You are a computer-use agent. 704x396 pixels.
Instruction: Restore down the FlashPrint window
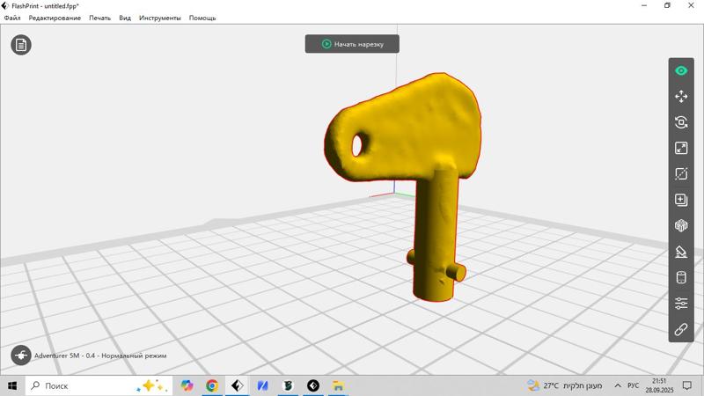point(667,5)
